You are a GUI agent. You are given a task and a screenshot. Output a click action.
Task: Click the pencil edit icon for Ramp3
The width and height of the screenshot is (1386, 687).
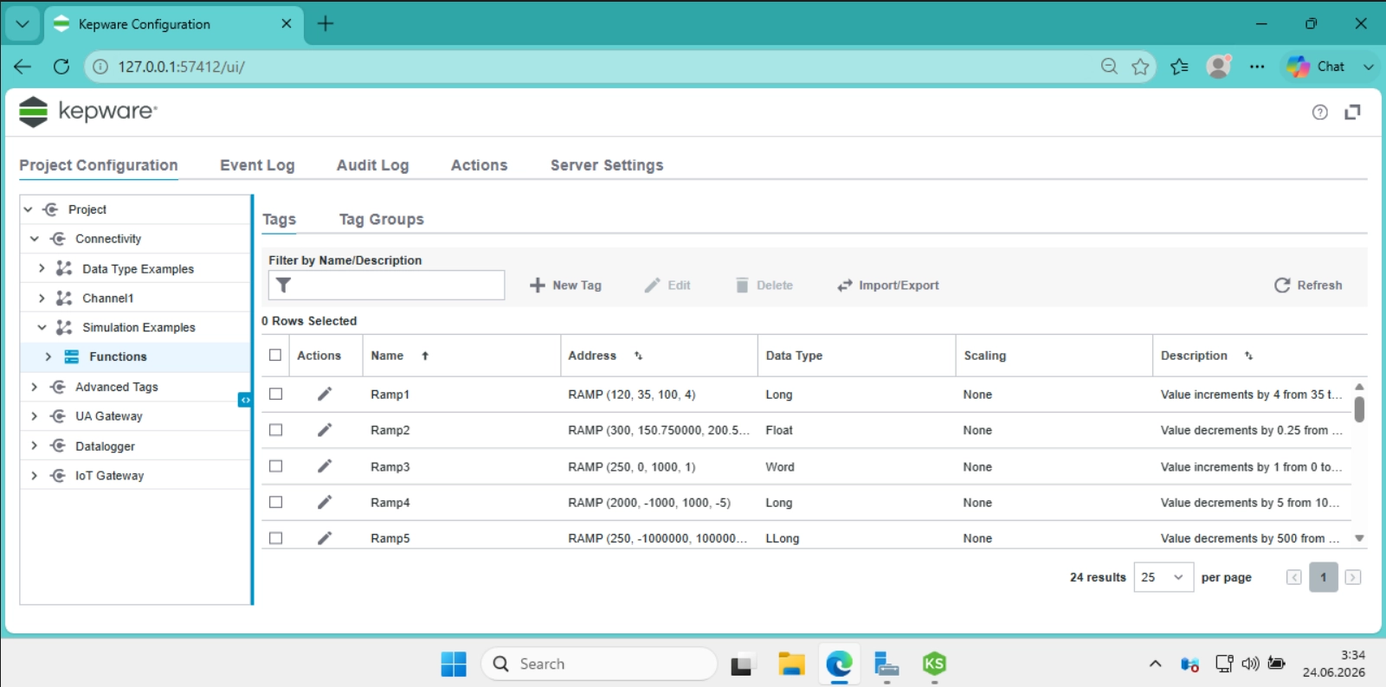point(325,466)
